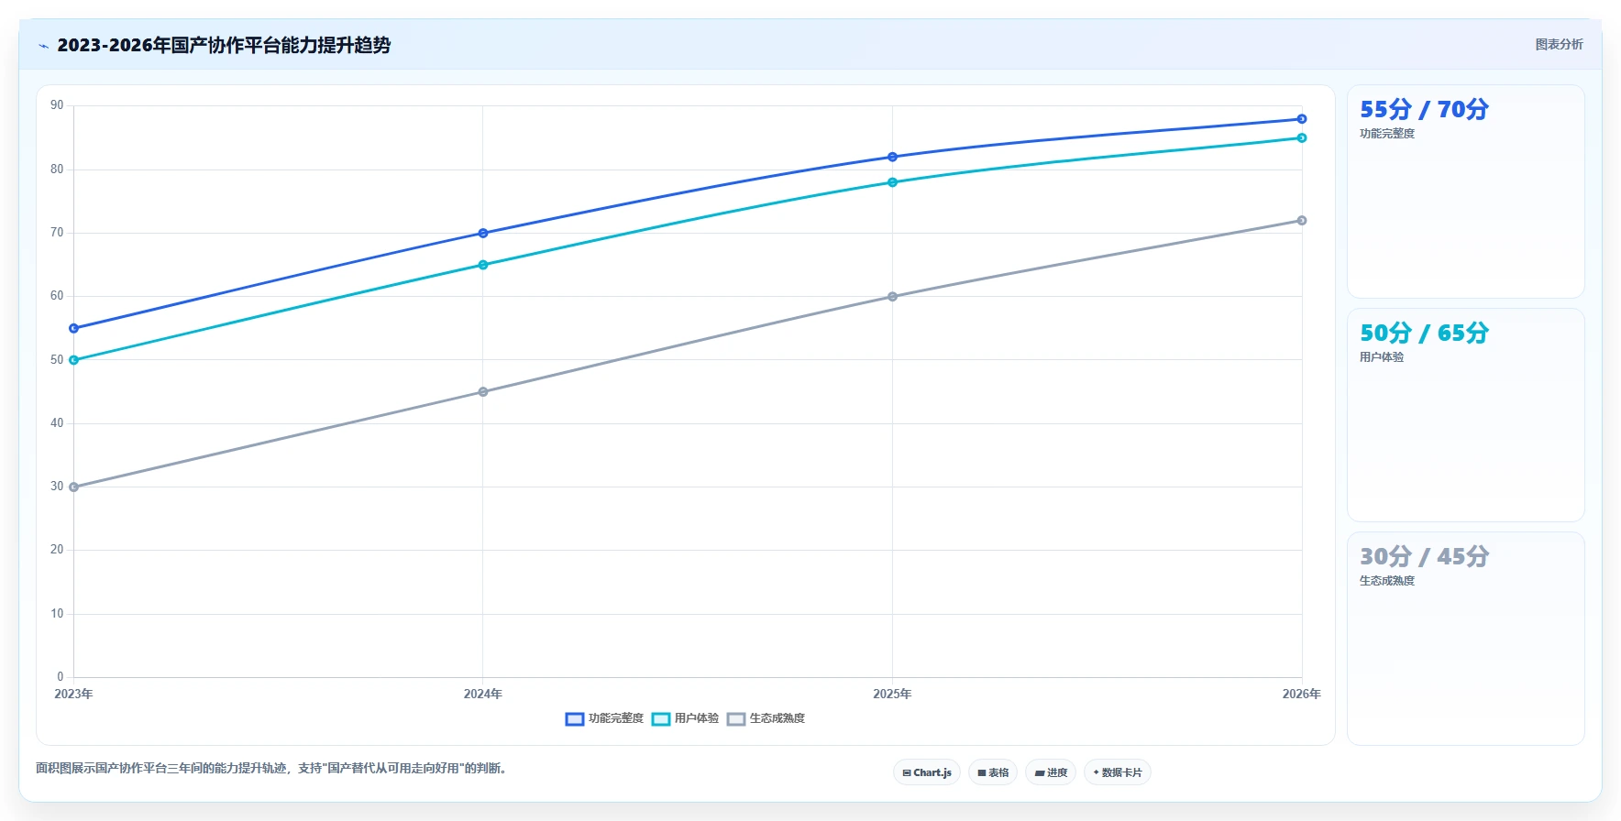This screenshot has height=821, width=1621.
Task: Click the 用户体验 card caption
Action: click(1381, 357)
